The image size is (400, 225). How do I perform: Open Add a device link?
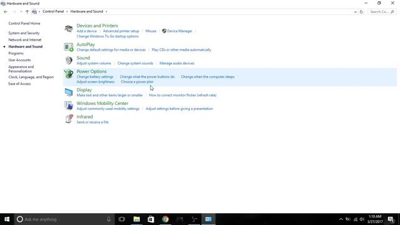click(87, 31)
